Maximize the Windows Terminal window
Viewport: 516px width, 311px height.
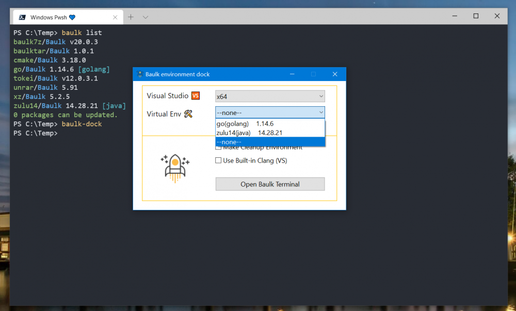[476, 16]
